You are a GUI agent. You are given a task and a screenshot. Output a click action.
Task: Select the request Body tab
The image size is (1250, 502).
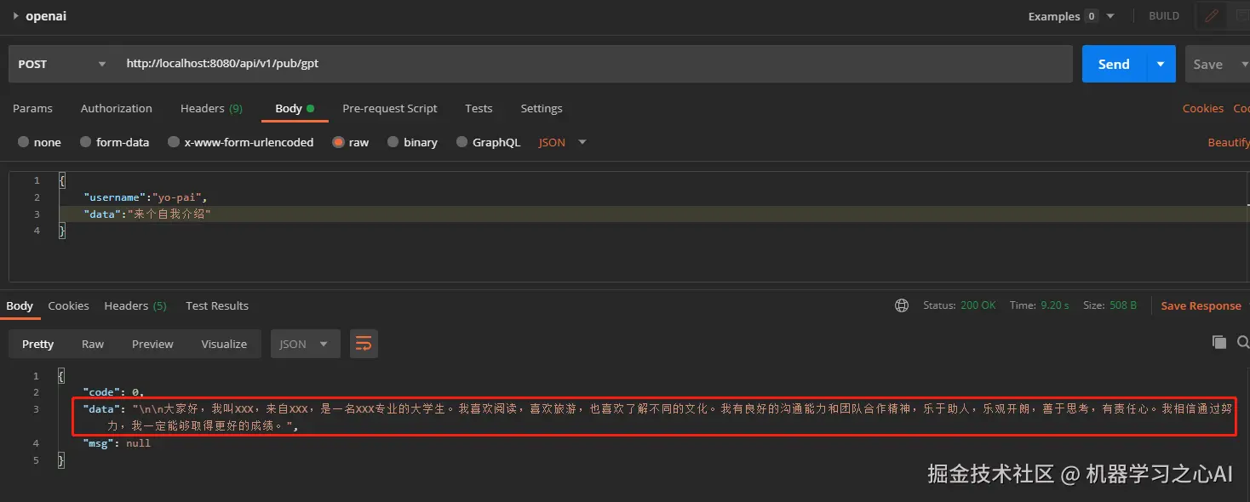point(295,108)
